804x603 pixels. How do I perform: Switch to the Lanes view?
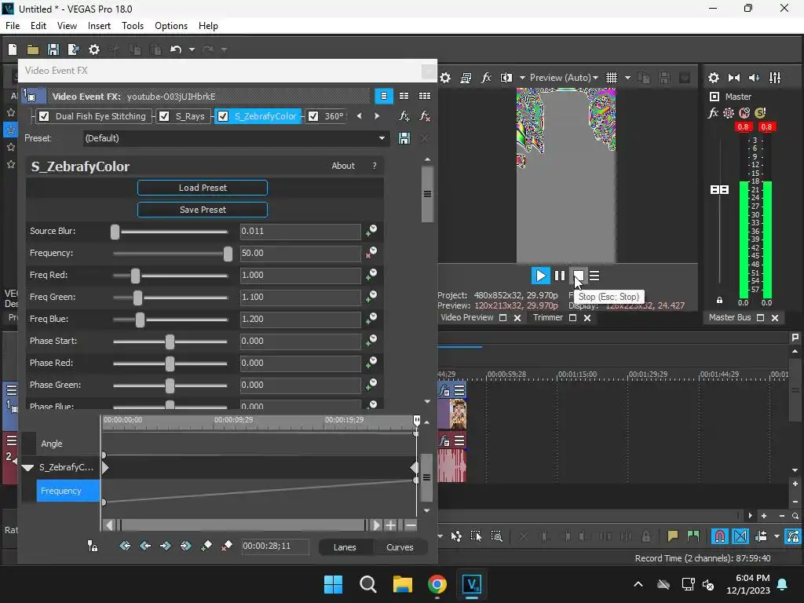[x=345, y=547]
